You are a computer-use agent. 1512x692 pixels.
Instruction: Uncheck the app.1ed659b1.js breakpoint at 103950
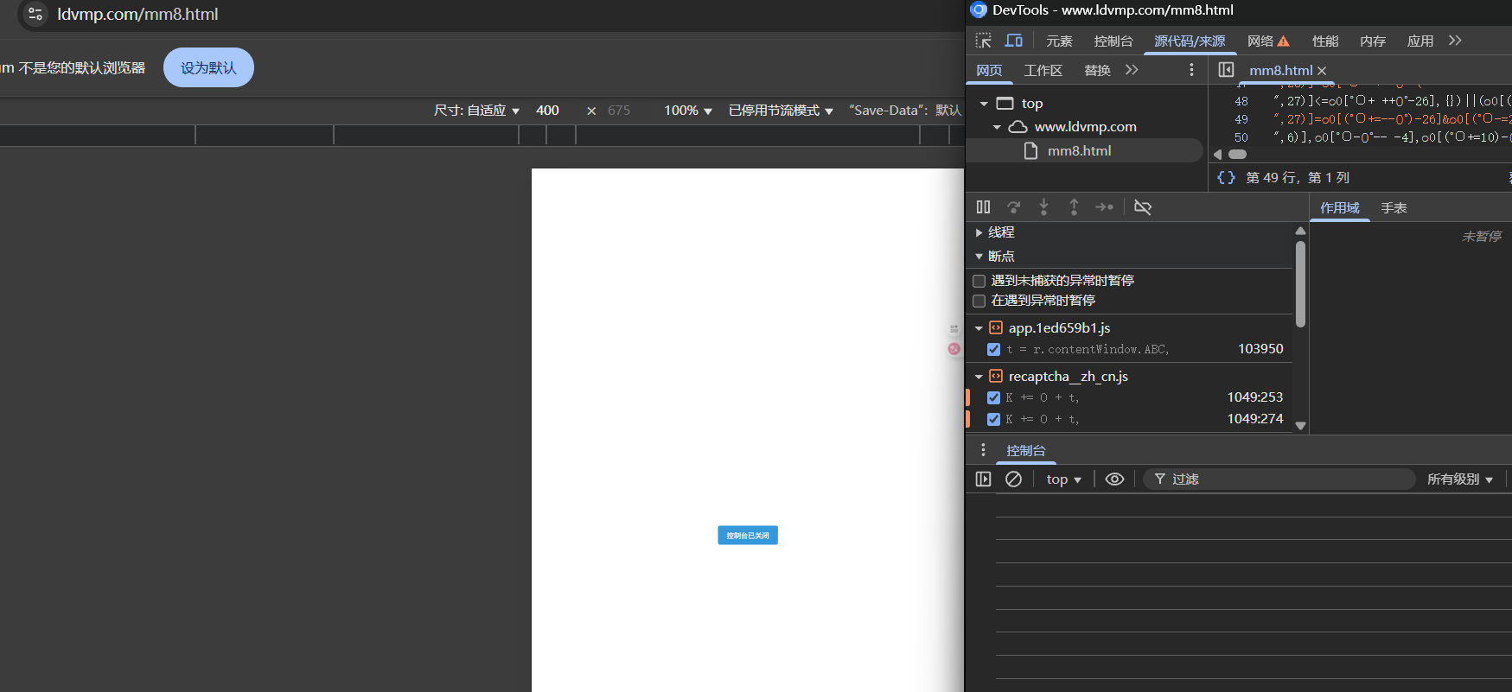(993, 349)
